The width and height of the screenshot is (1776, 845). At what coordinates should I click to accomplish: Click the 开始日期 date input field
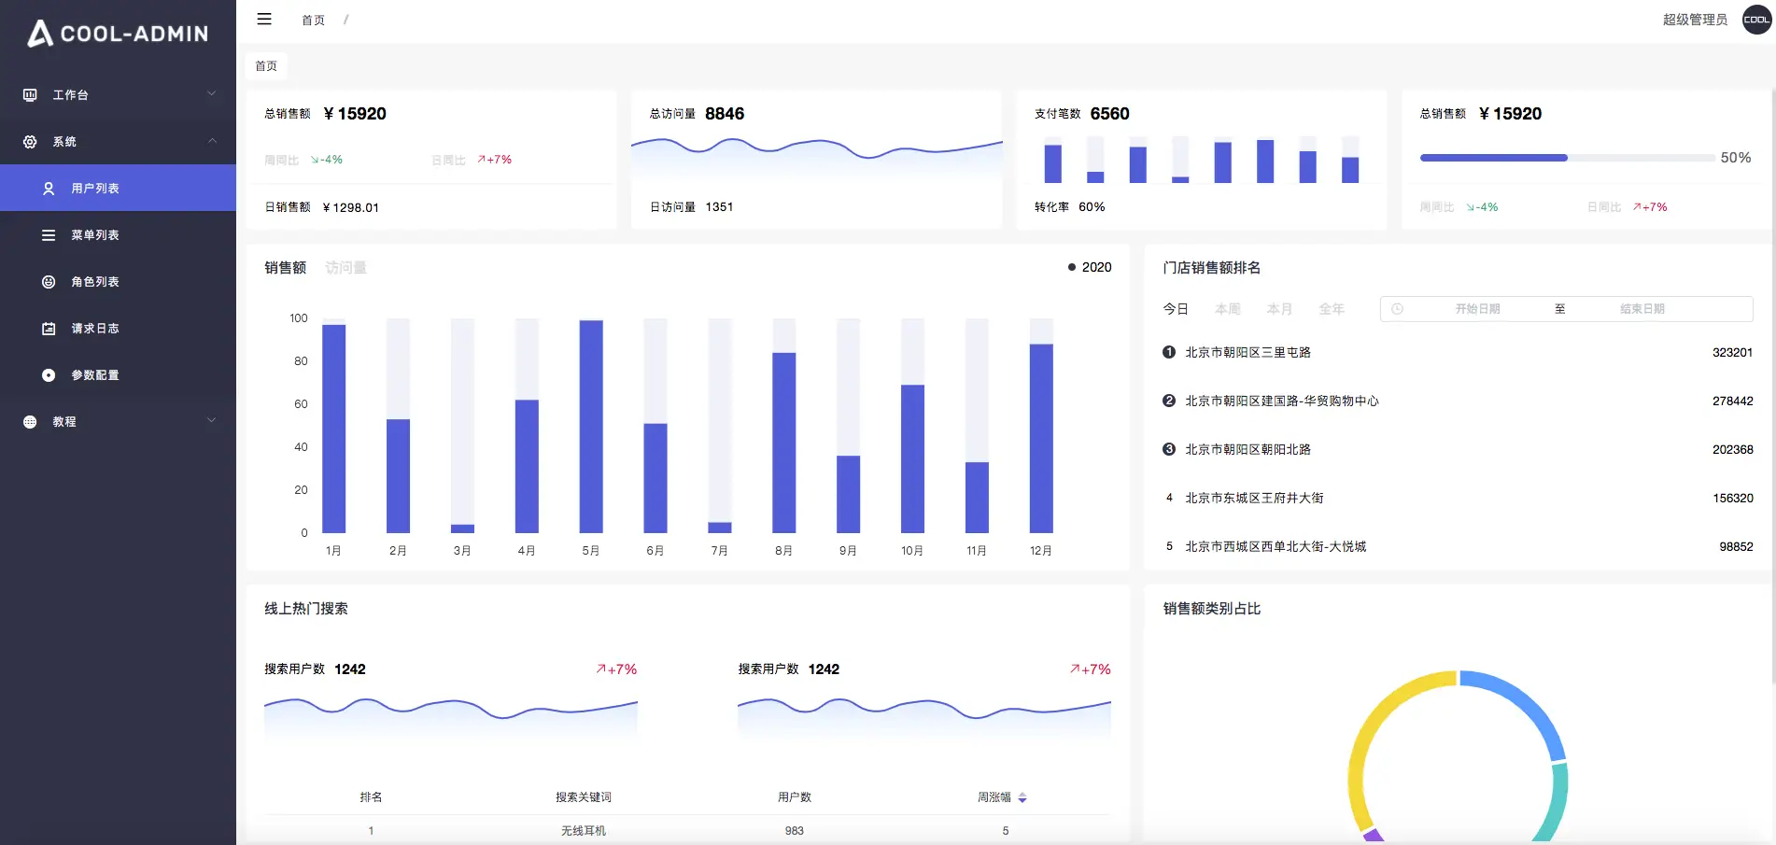tap(1477, 309)
